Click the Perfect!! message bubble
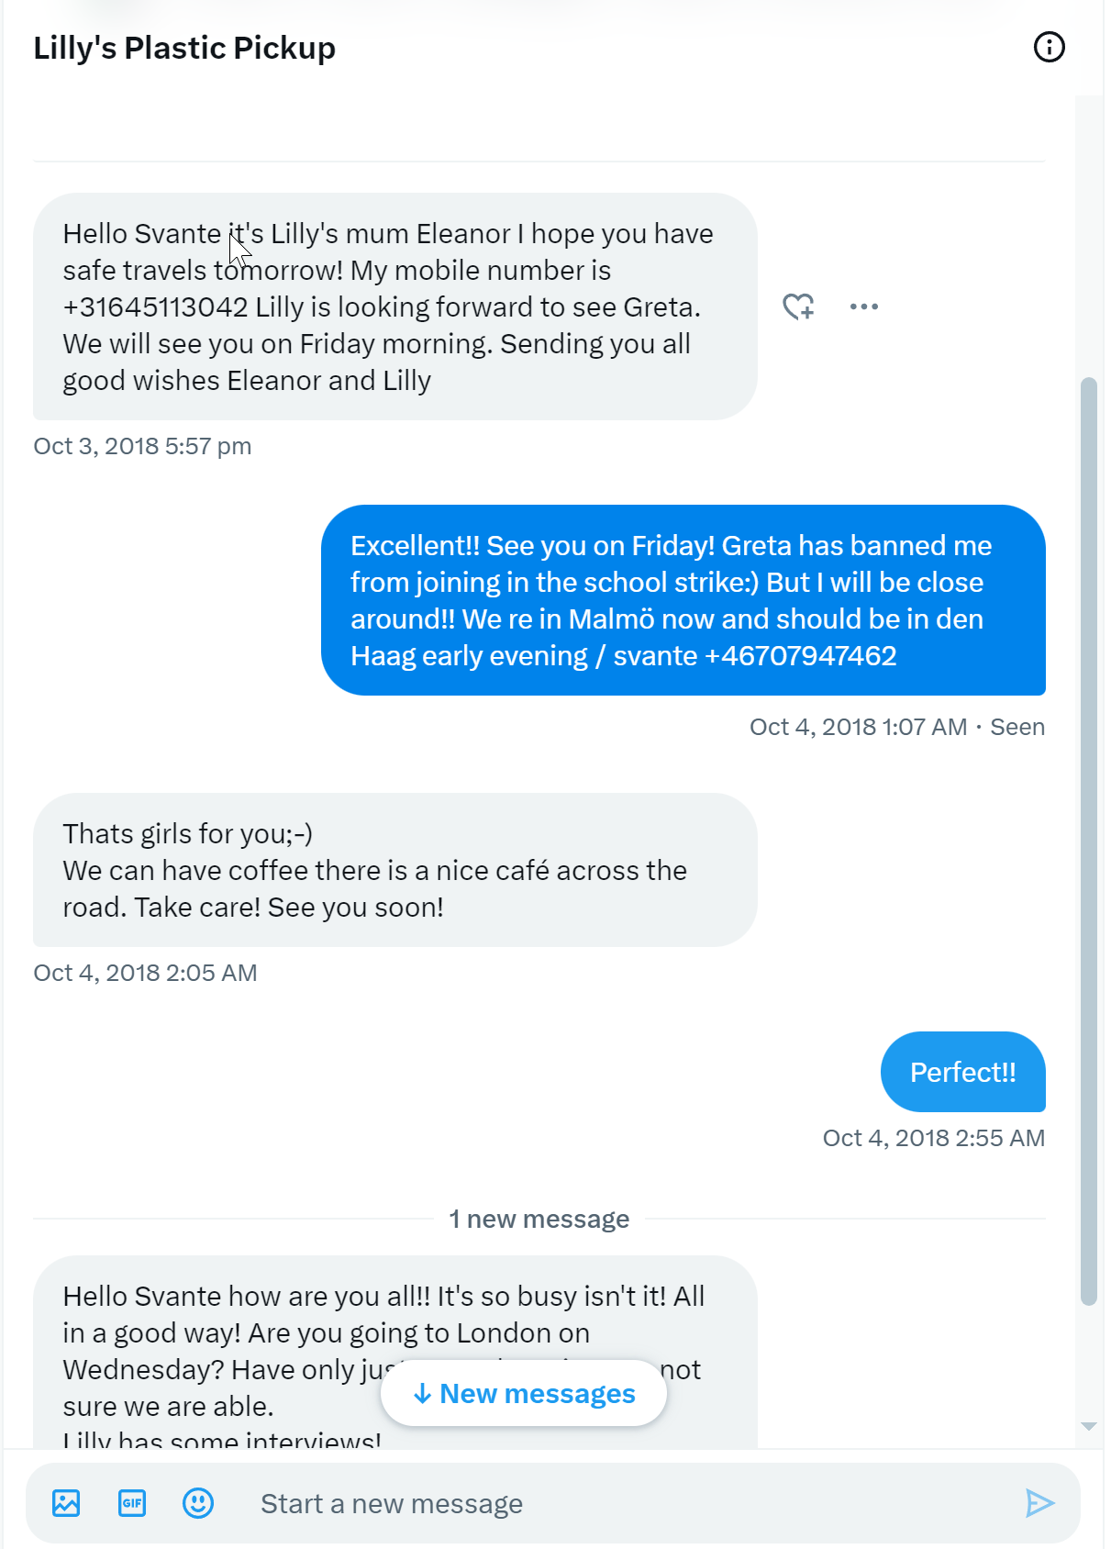Image resolution: width=1111 pixels, height=1549 pixels. tap(962, 1072)
